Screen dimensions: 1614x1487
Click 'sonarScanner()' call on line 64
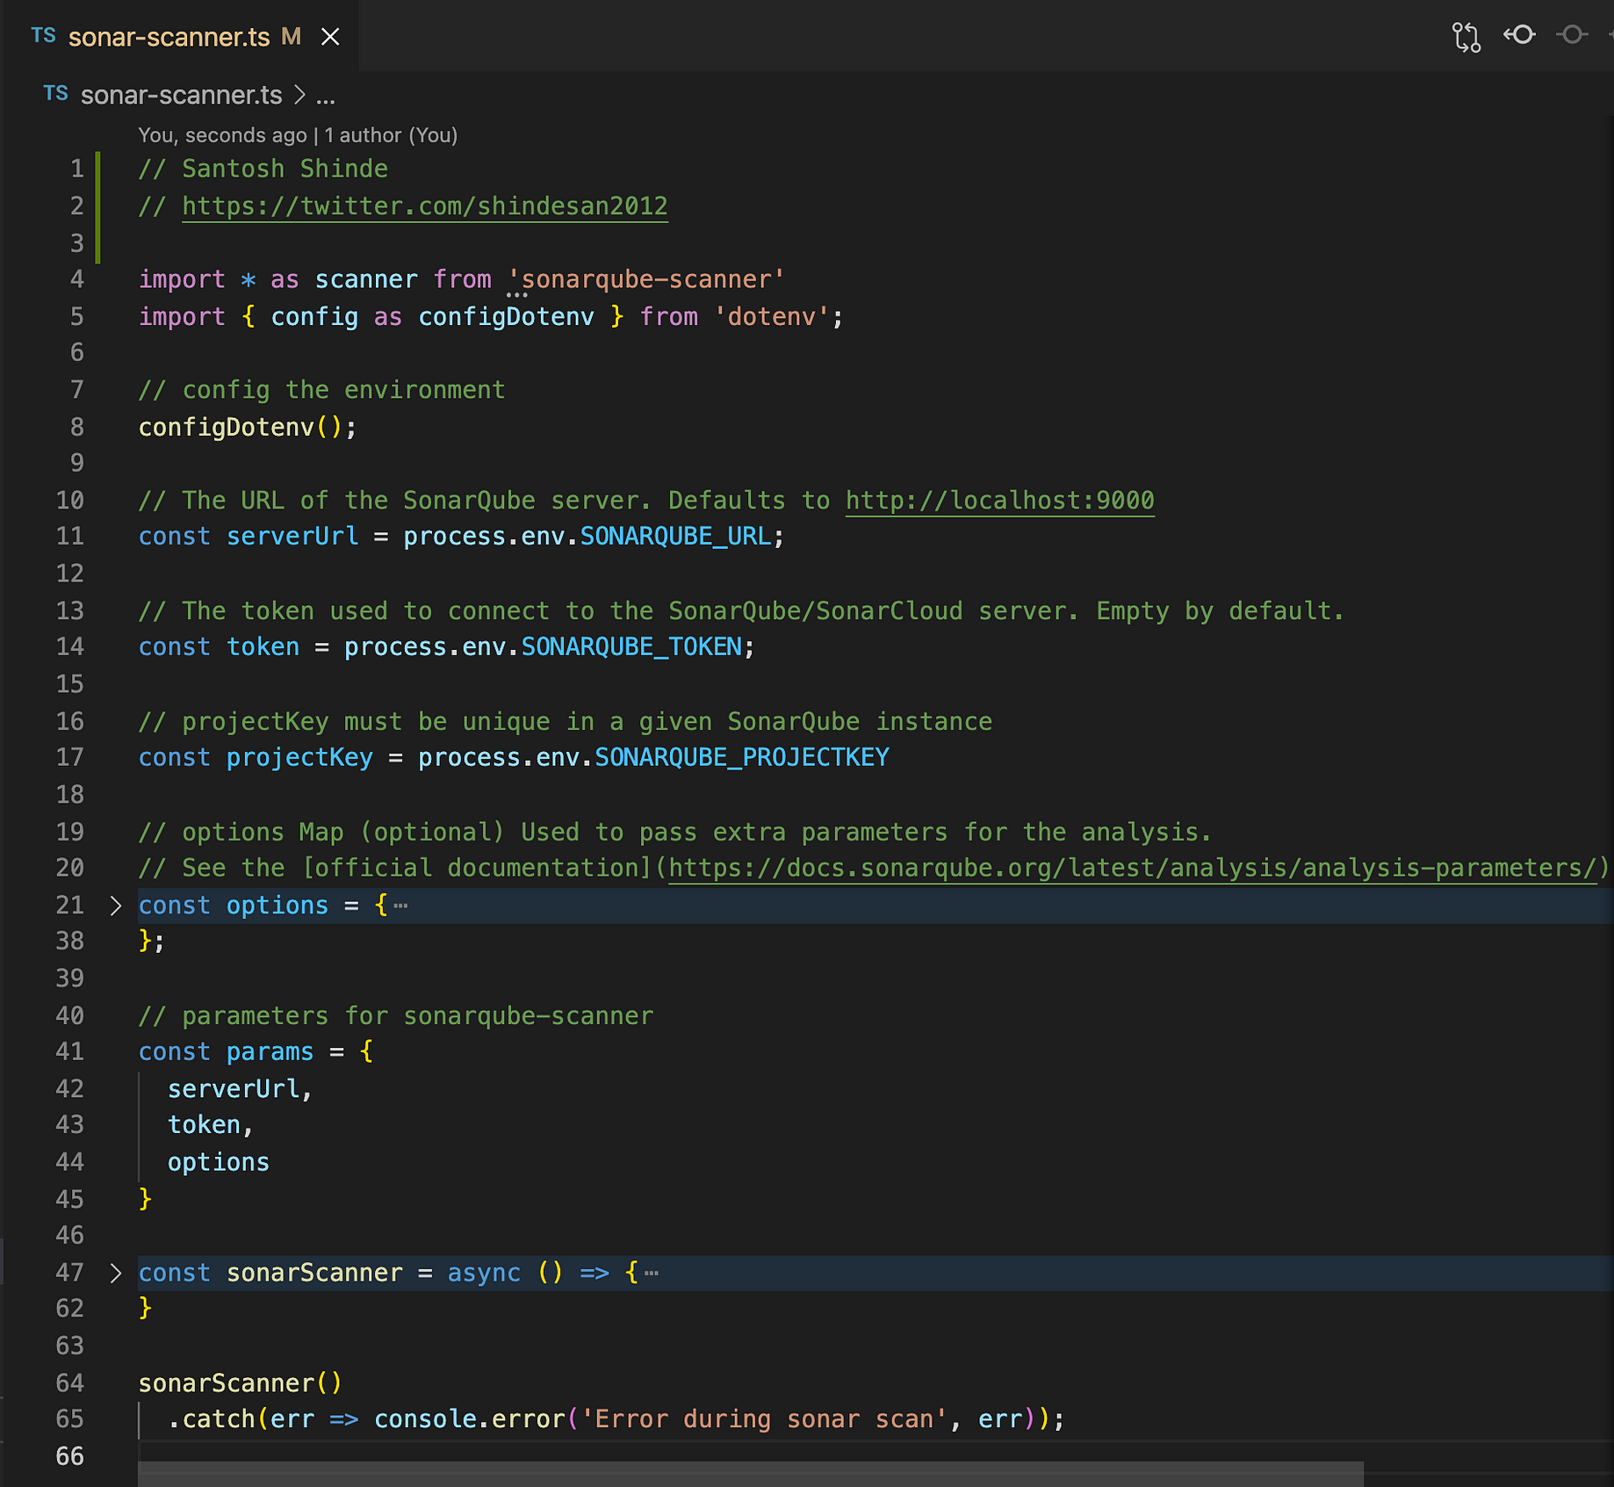pos(240,1383)
